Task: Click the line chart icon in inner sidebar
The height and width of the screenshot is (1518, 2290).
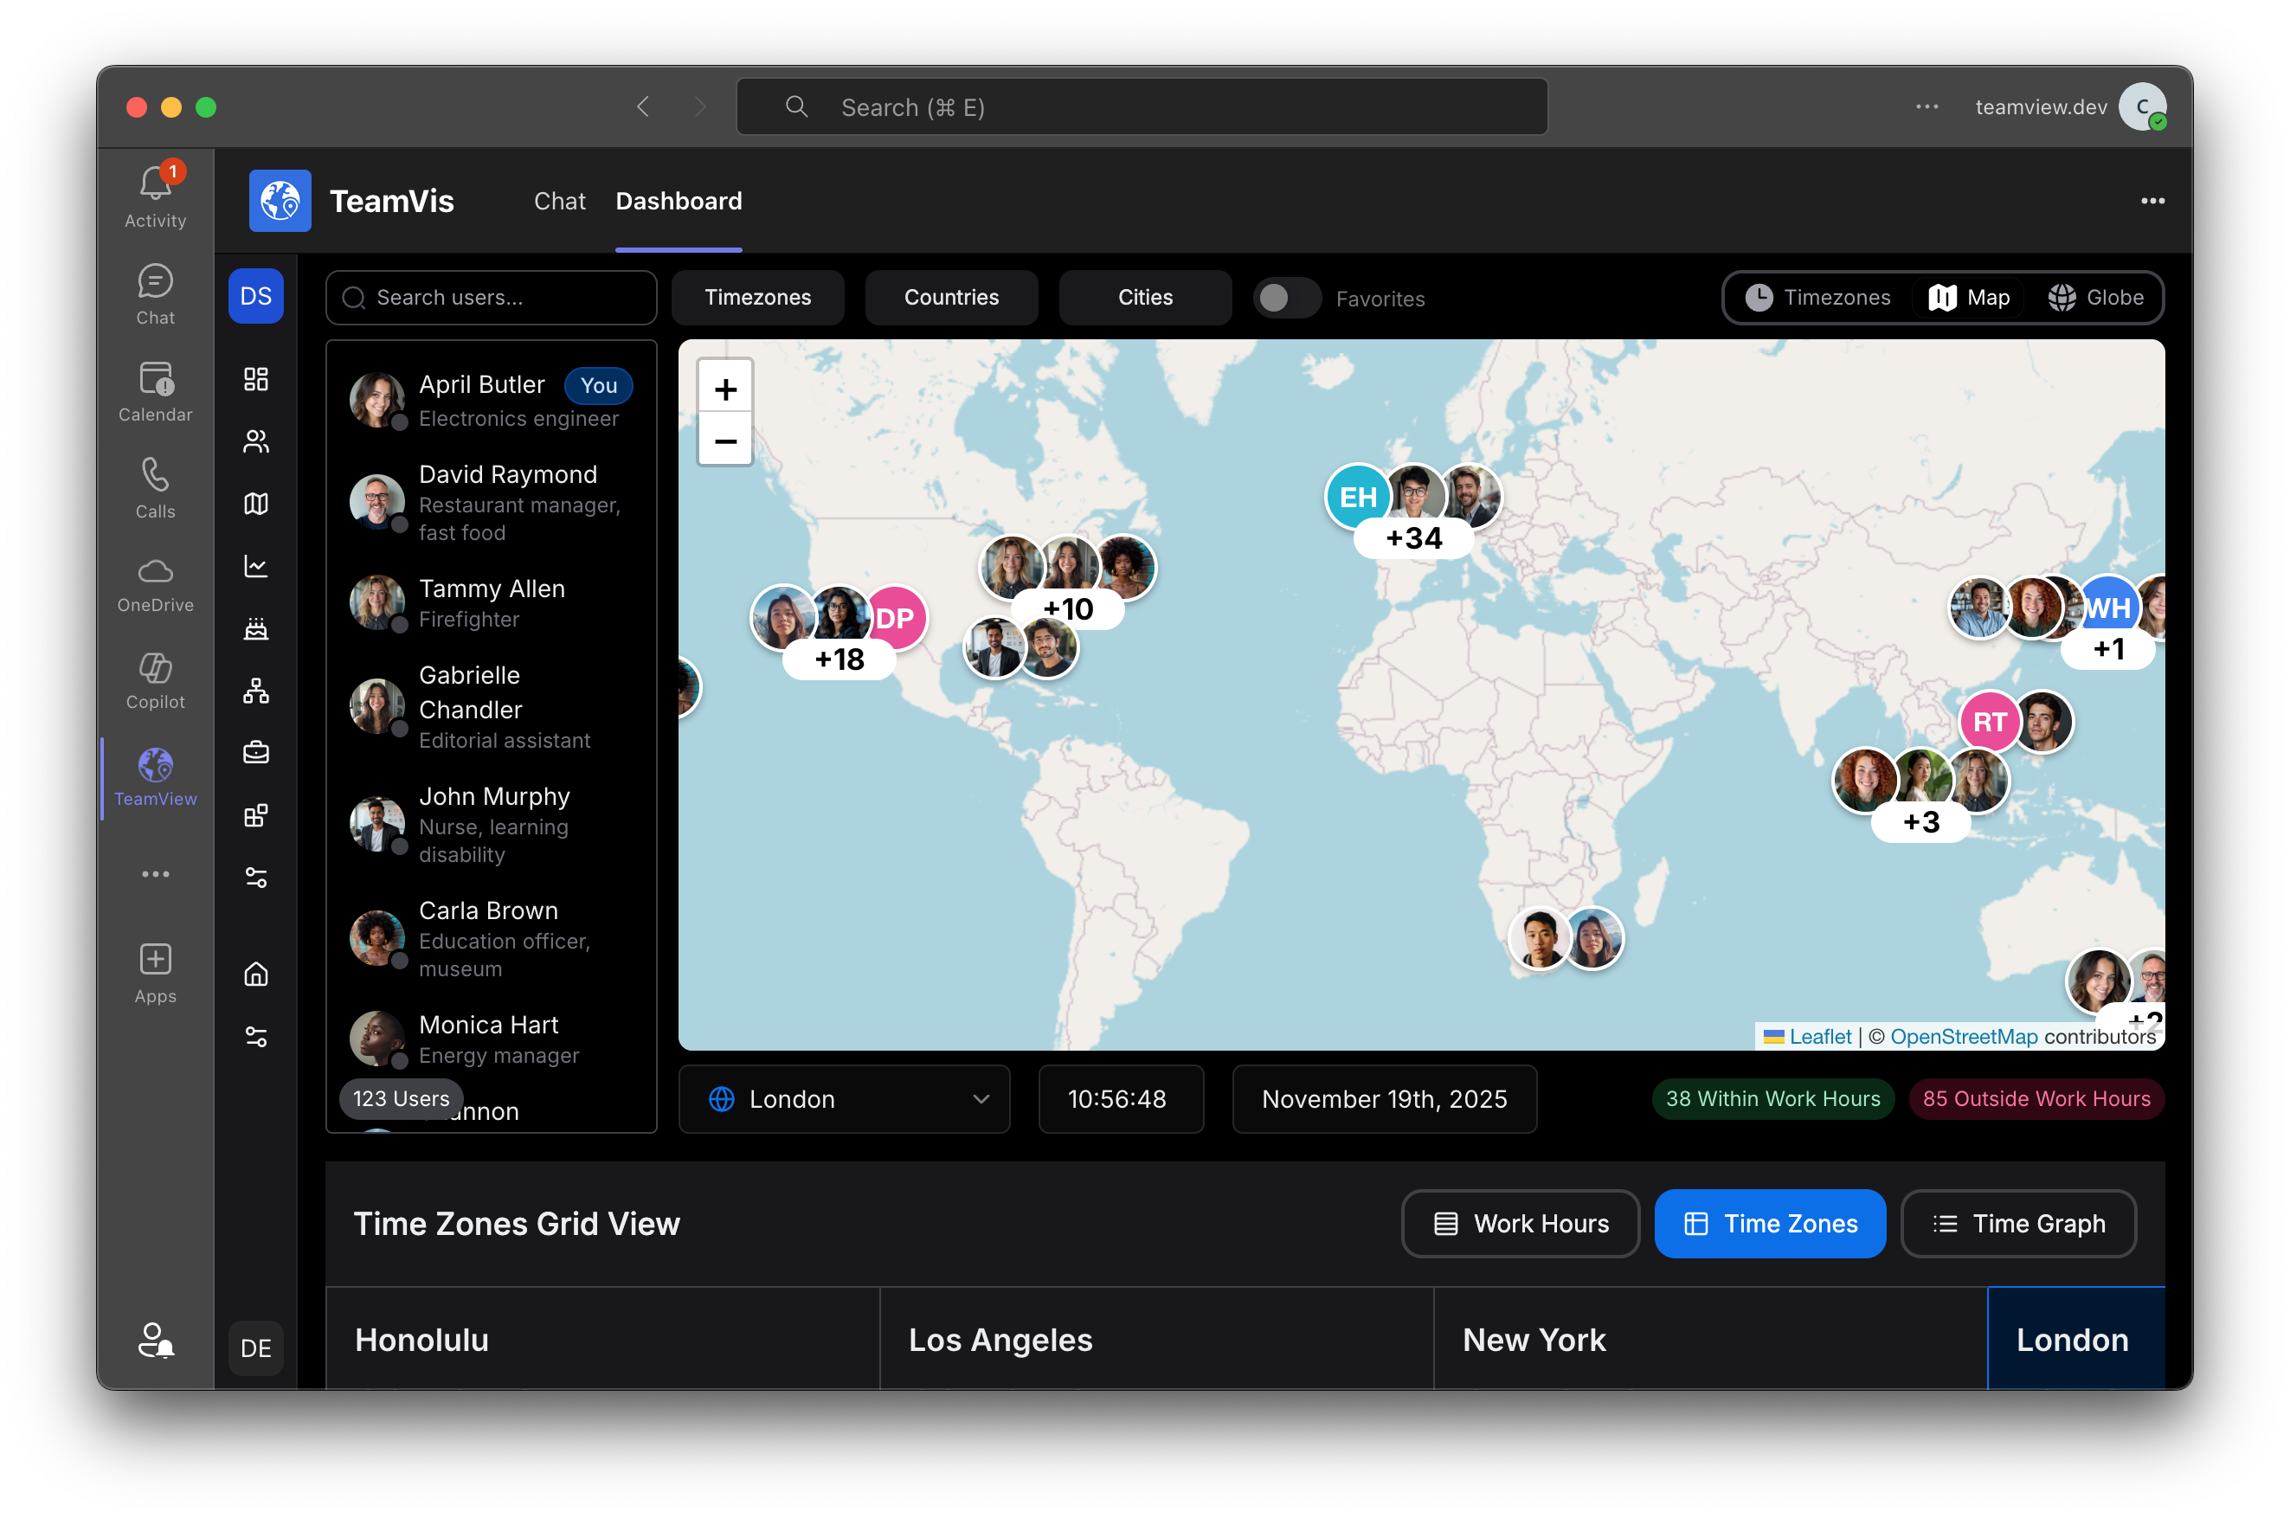Action: (255, 566)
